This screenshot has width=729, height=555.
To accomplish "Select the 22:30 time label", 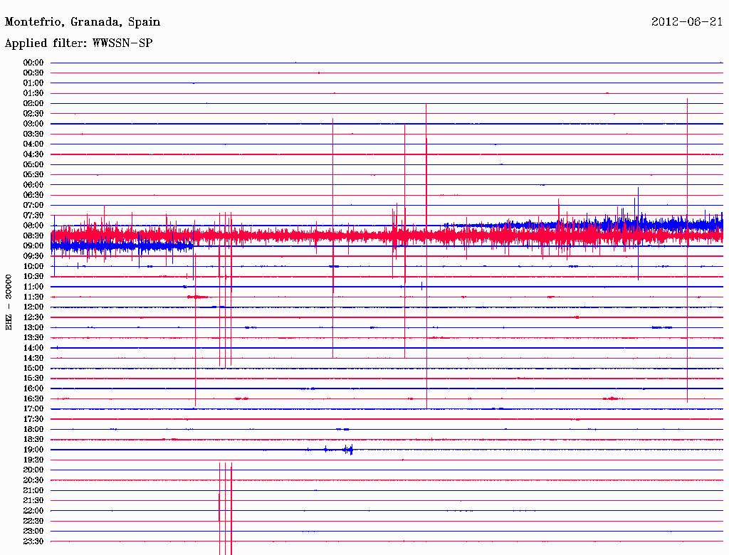I will coord(33,521).
